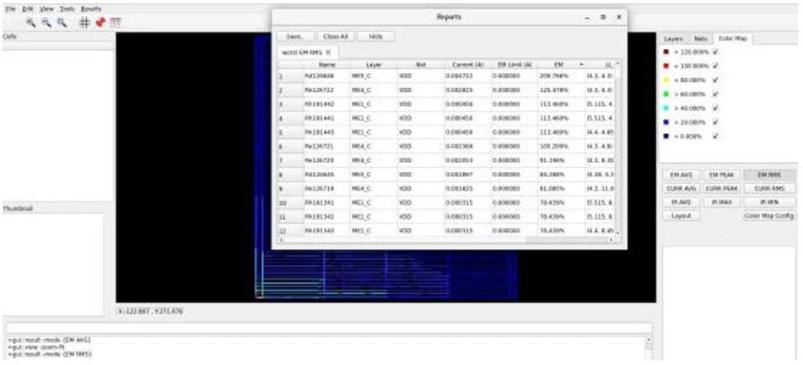Click the Net column header
The image size is (803, 365).
[x=421, y=65]
